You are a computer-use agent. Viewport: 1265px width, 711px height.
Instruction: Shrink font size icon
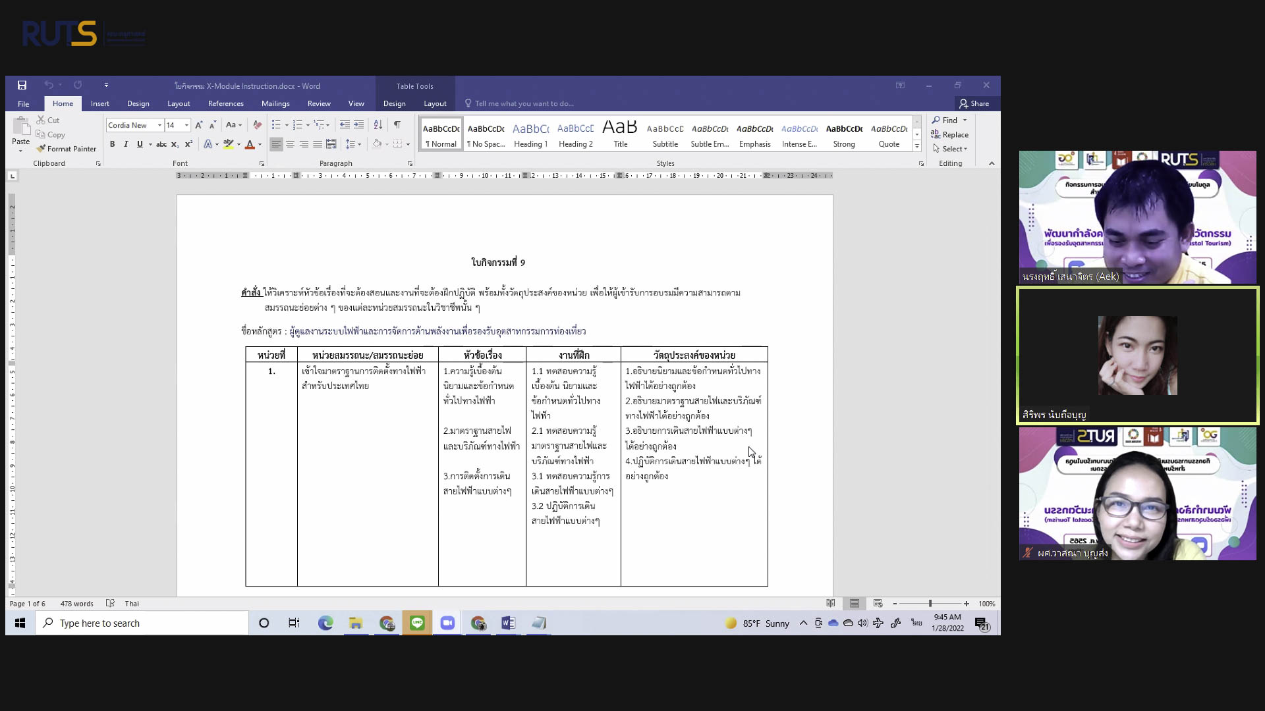212,124
